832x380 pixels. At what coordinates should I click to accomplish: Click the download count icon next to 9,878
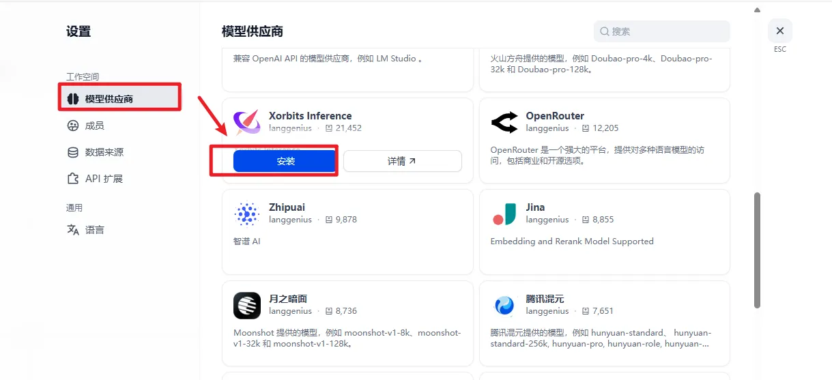click(329, 220)
